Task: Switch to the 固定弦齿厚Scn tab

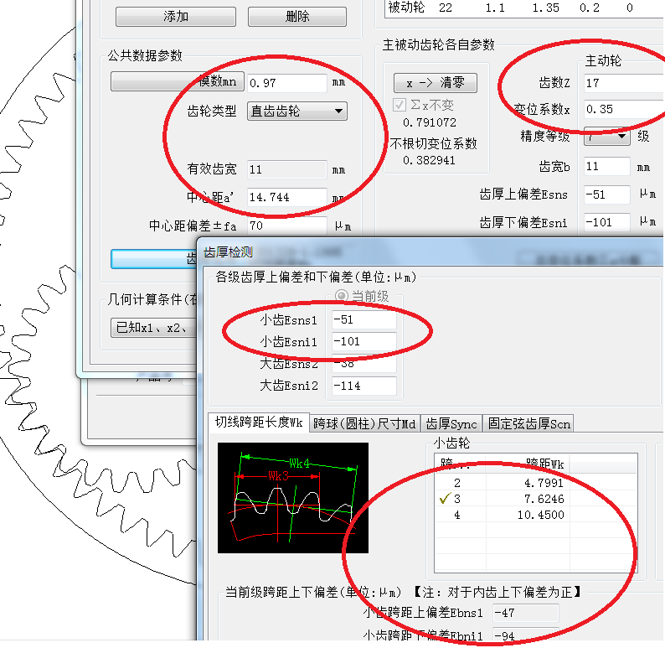Action: [x=528, y=423]
